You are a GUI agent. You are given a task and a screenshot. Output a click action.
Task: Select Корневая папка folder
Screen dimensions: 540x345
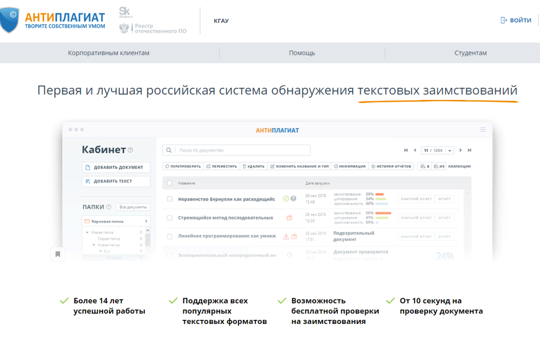[116, 221]
